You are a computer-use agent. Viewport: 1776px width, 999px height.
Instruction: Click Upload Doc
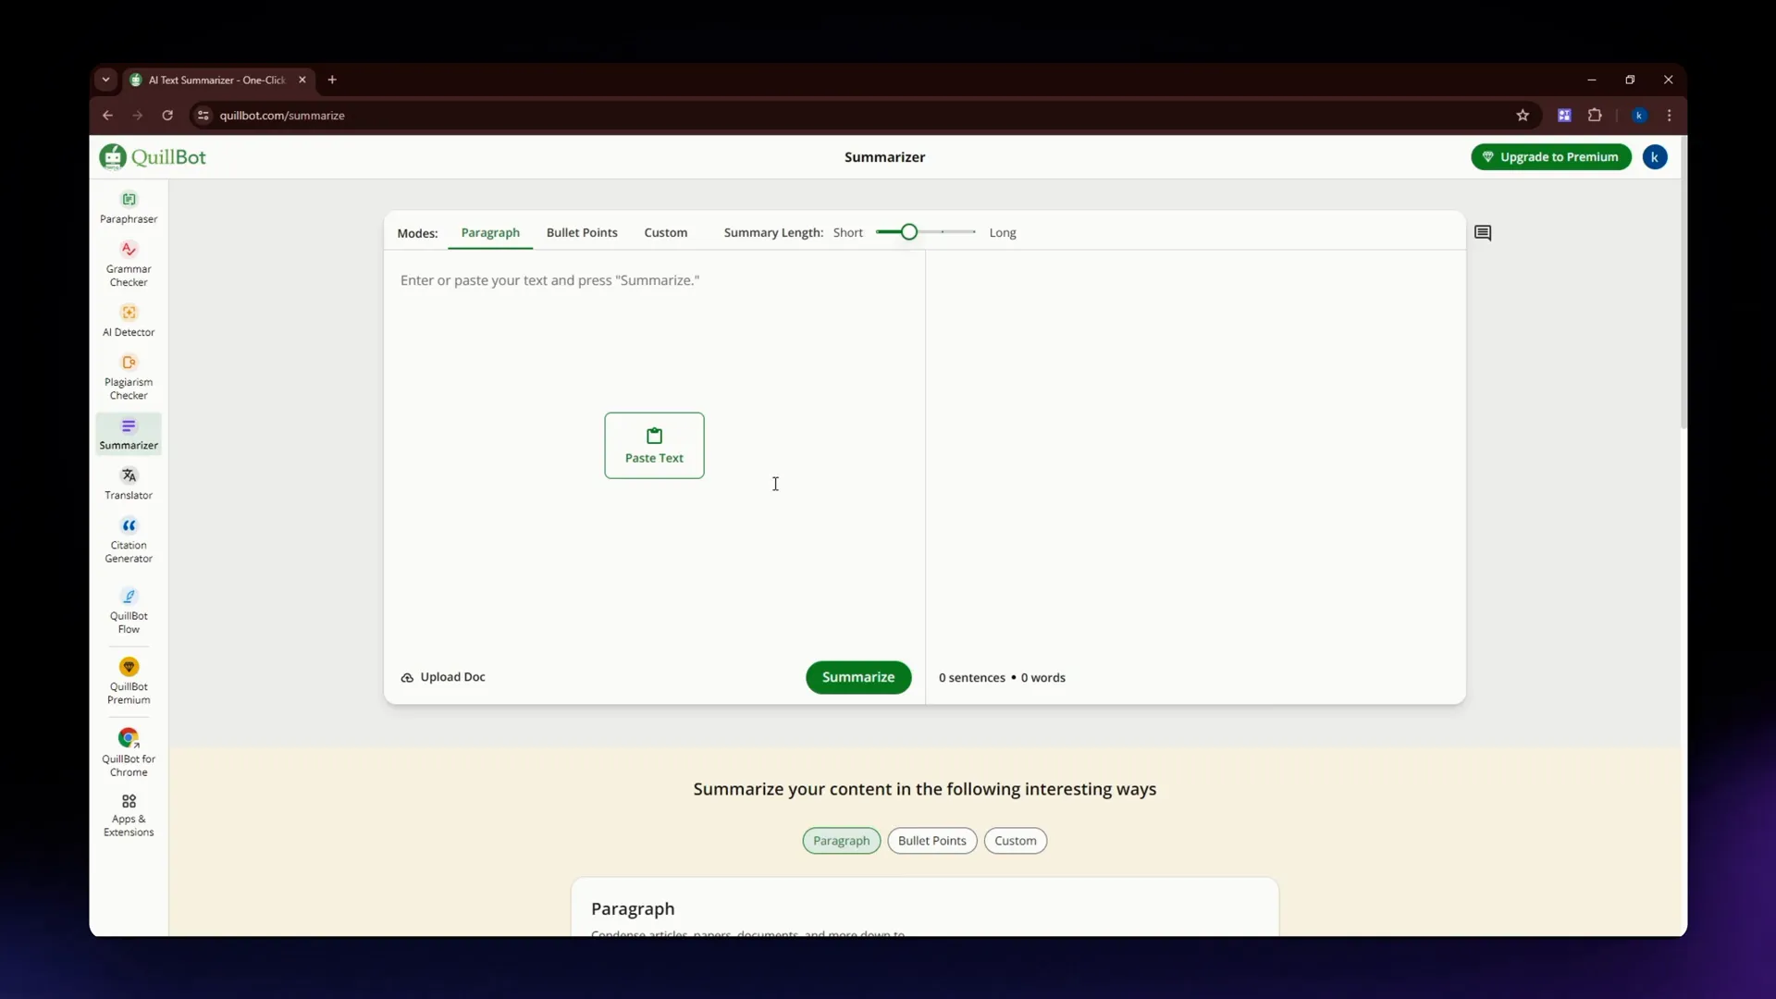[443, 677]
